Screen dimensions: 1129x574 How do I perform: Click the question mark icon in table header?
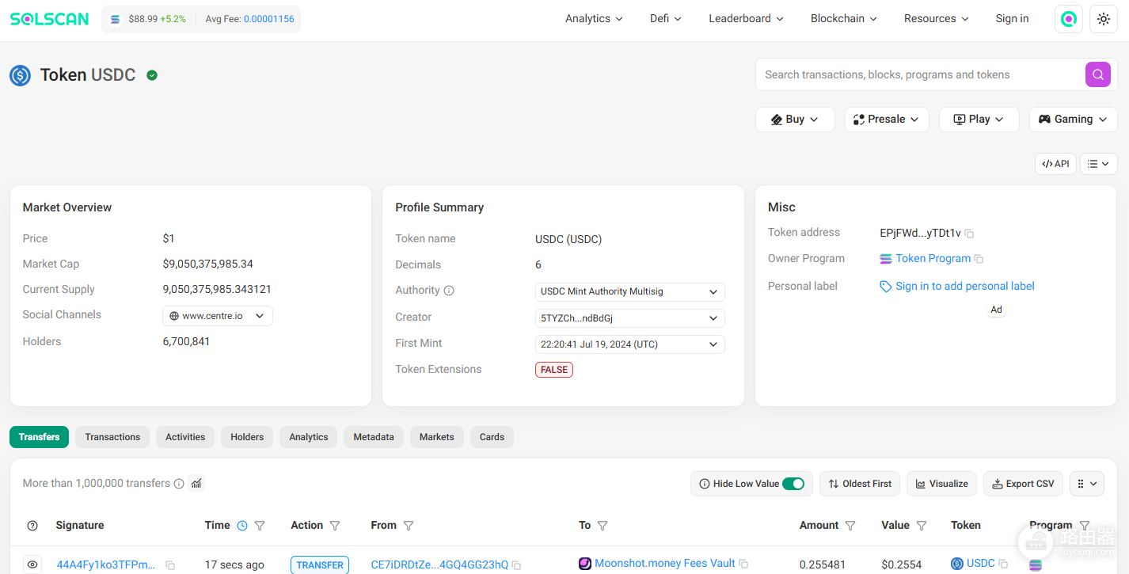(32, 526)
